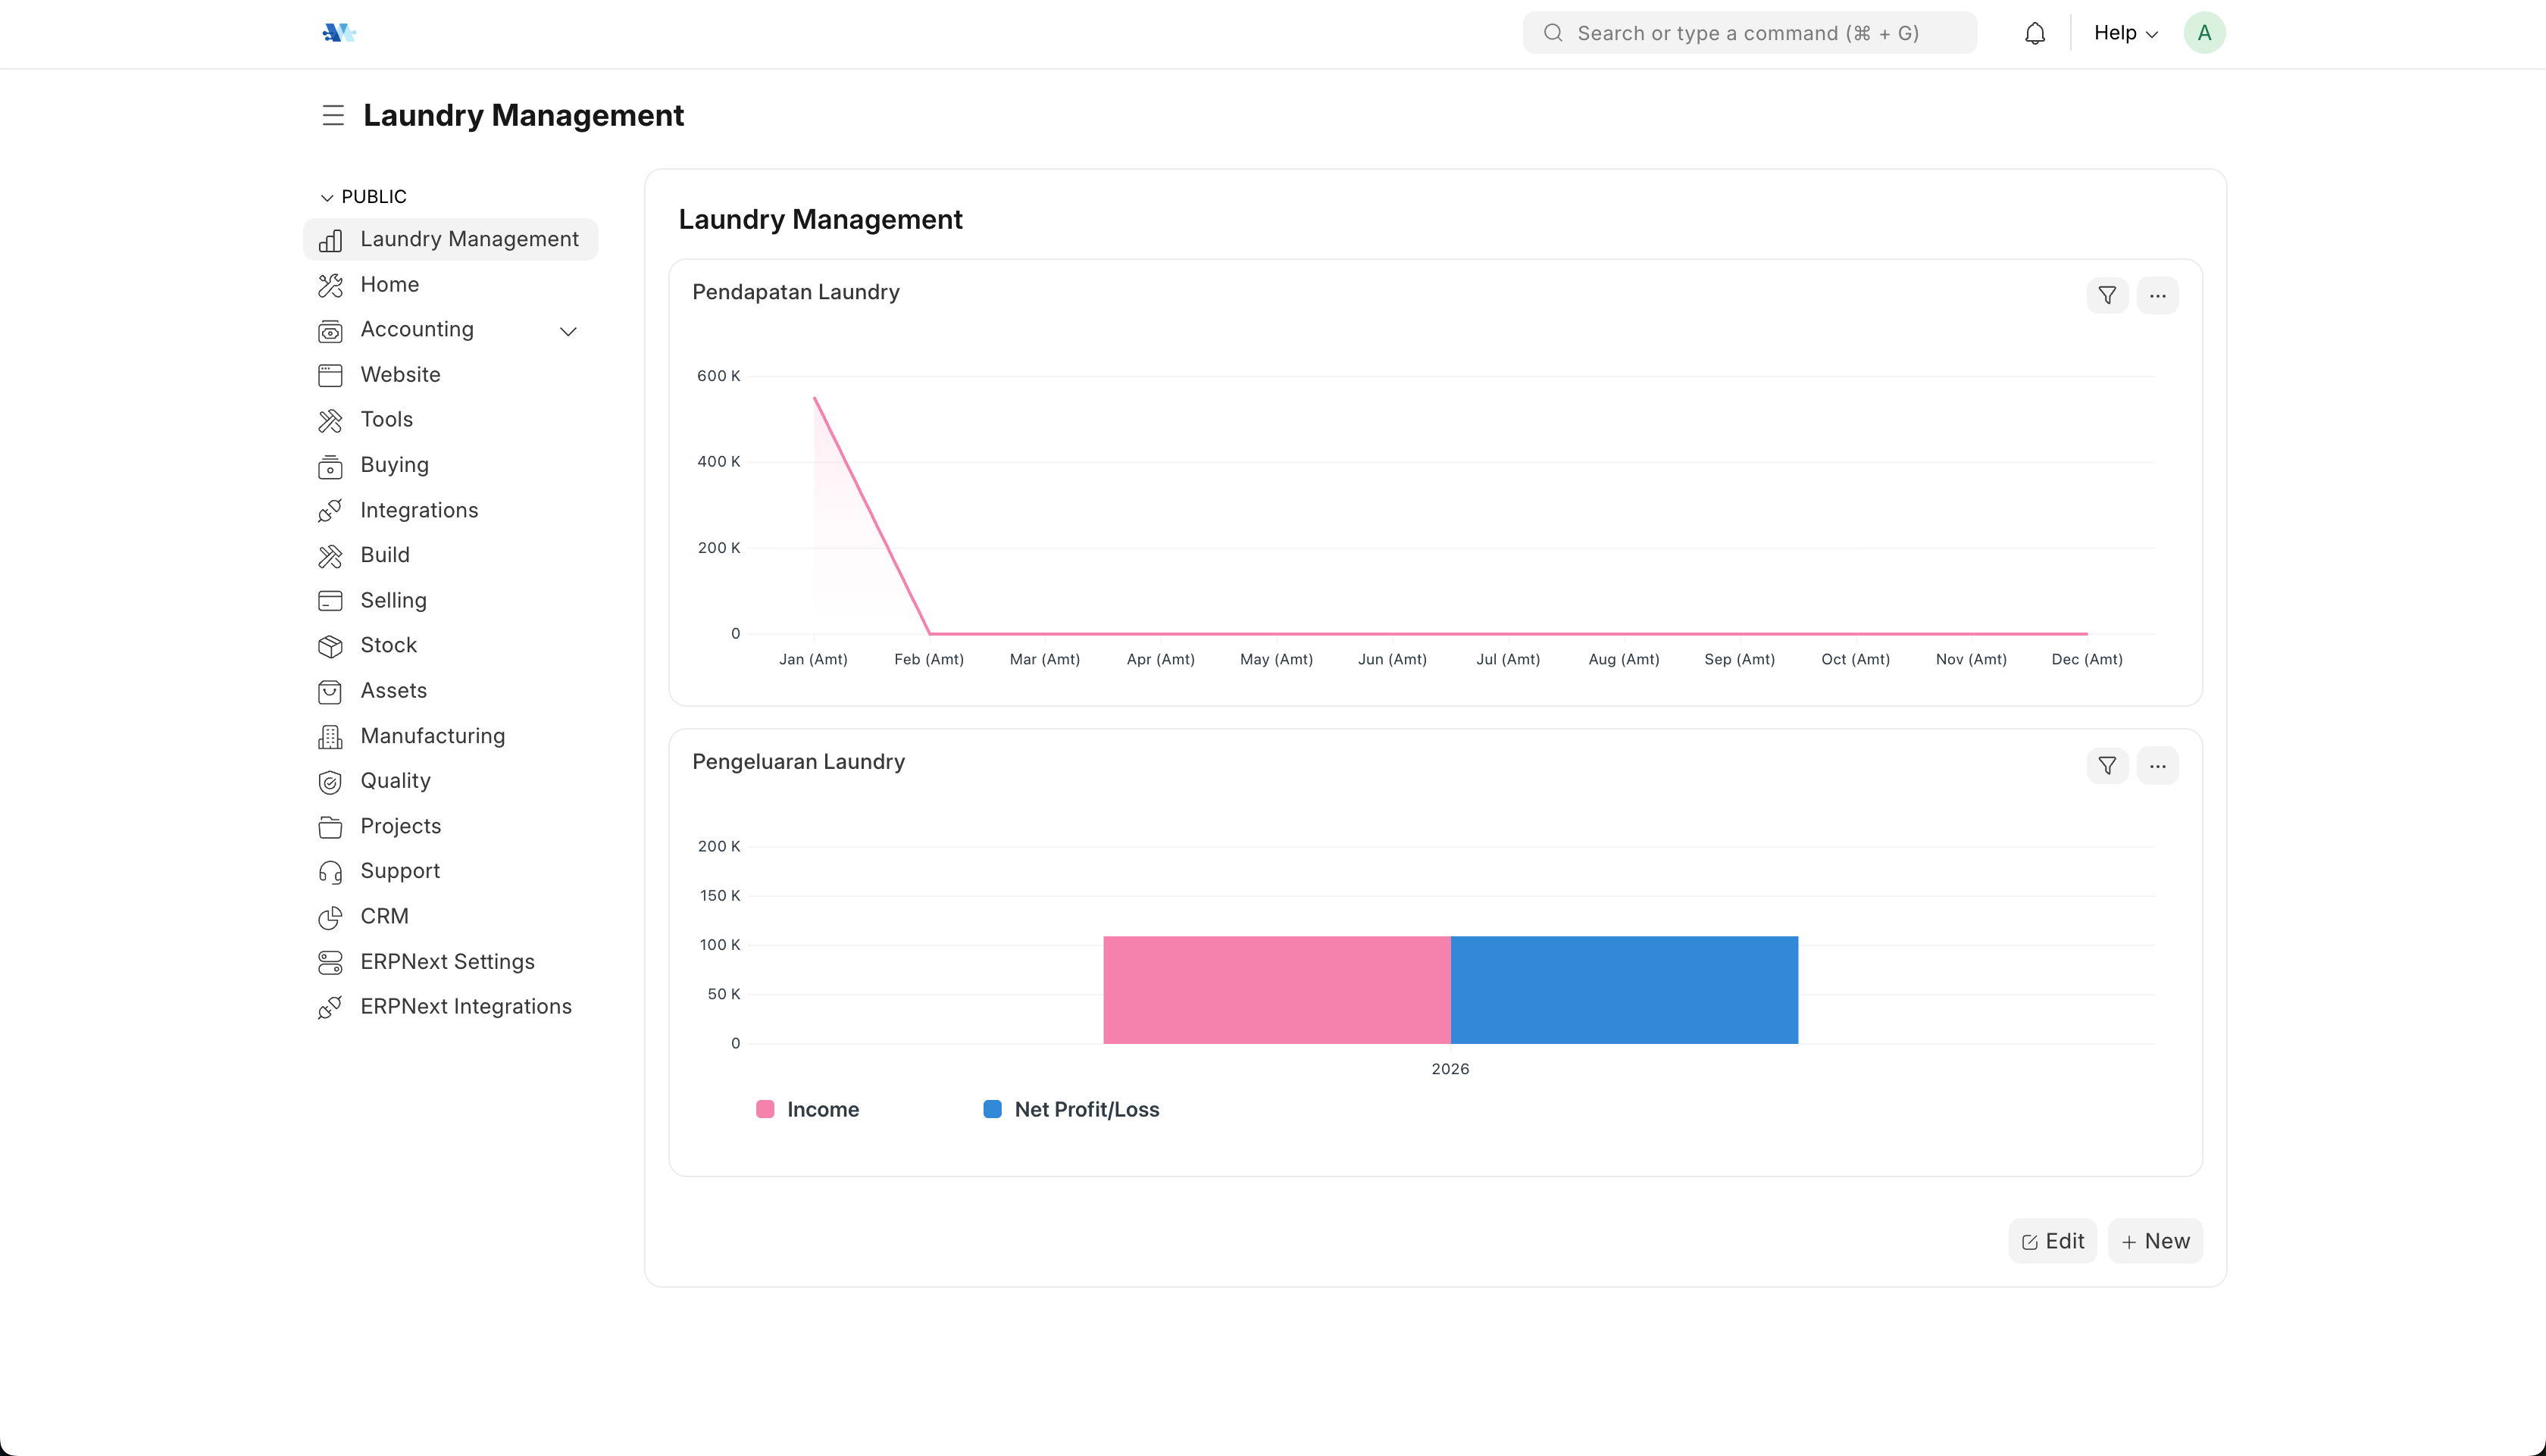Open the Assets workspace link

tap(450, 690)
